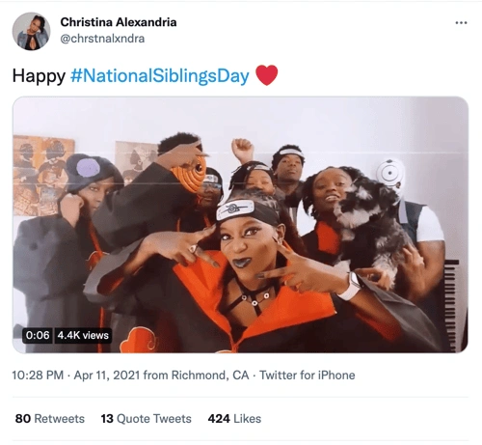Open the 10:28 PM timestamp link
Image resolution: width=482 pixels, height=445 pixels.
click(38, 375)
